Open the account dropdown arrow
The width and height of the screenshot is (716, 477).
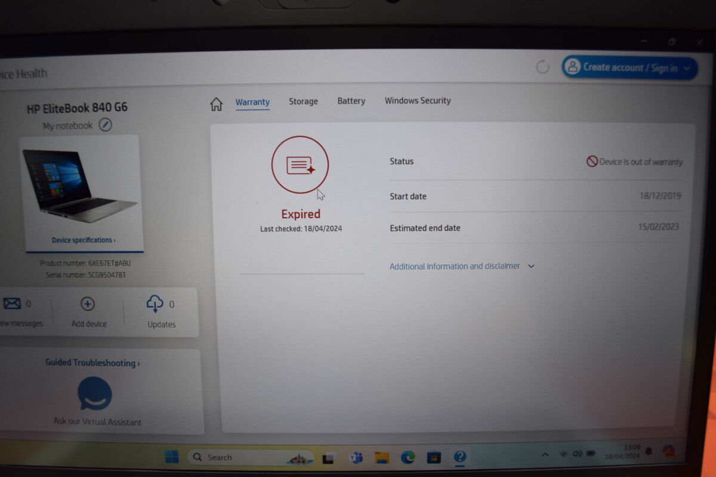pos(687,69)
